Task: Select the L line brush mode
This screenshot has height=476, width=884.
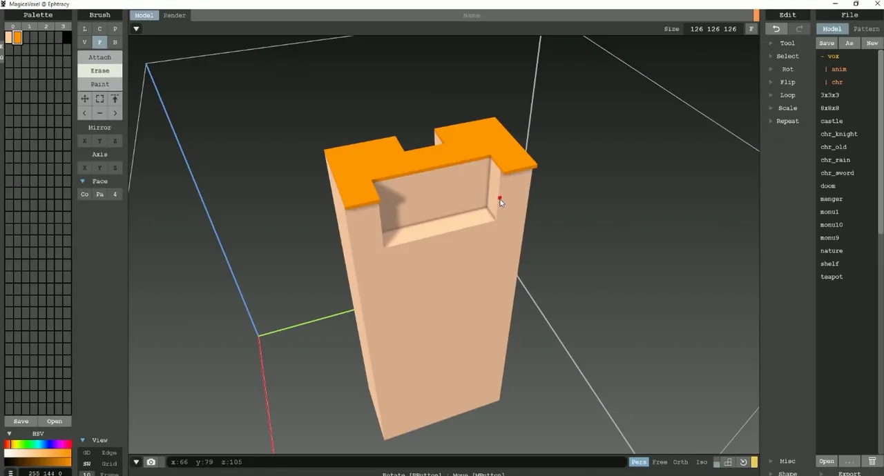Action: pos(85,29)
